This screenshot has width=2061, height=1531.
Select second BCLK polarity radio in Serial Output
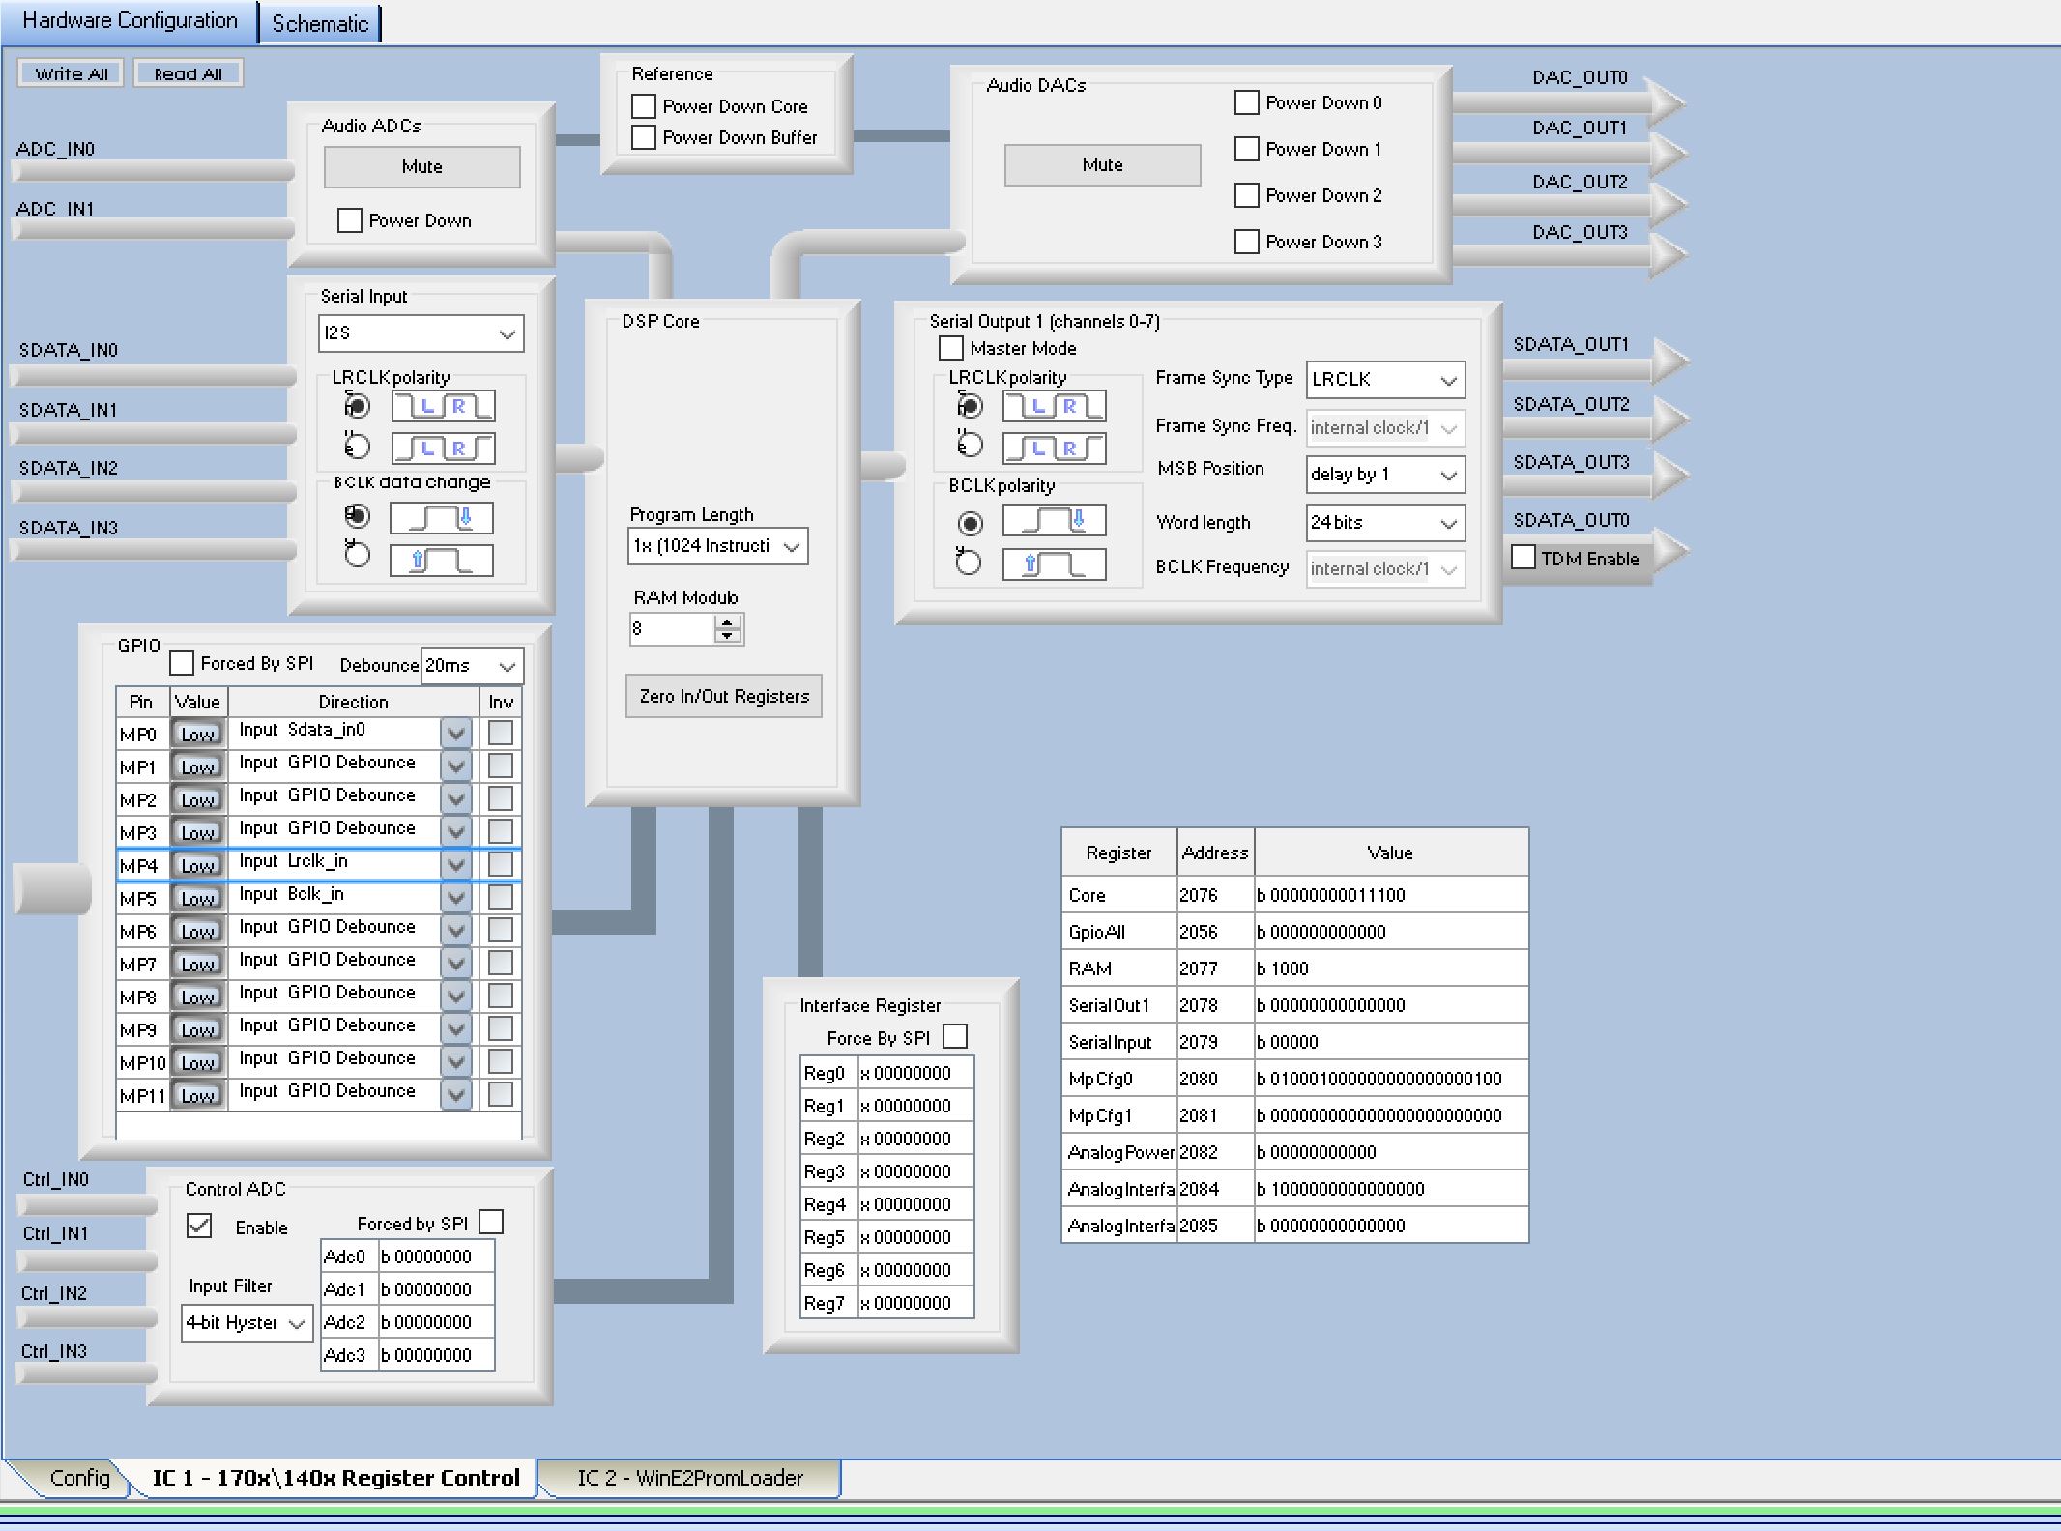coord(969,563)
